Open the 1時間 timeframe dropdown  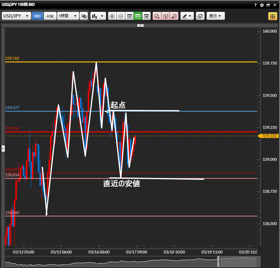[68, 16]
